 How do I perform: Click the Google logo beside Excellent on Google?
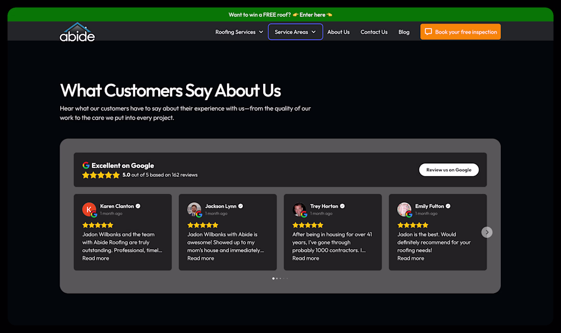click(x=86, y=165)
